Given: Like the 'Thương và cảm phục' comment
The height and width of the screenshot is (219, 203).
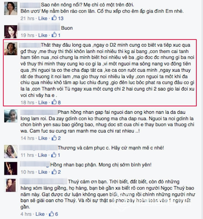Looking at the screenshot, I should (42, 155).
